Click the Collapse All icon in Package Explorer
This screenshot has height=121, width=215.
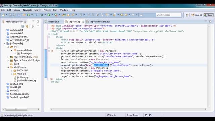click(23, 26)
